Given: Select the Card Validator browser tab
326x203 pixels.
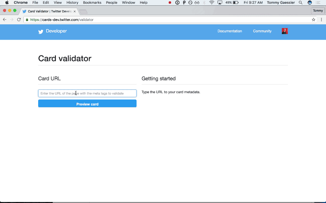Looking at the screenshot, I should tap(49, 11).
